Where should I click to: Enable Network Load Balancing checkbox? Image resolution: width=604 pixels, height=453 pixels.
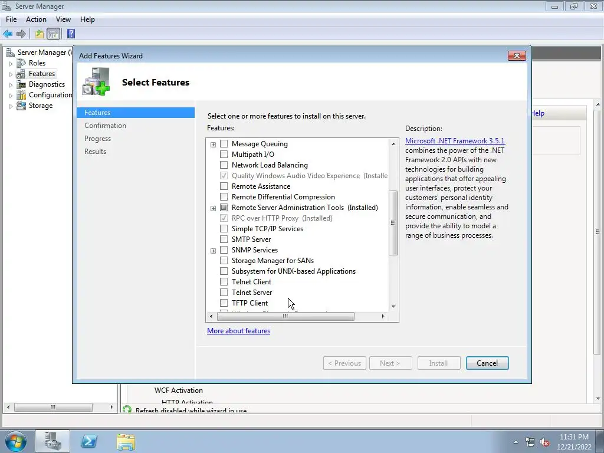click(224, 165)
